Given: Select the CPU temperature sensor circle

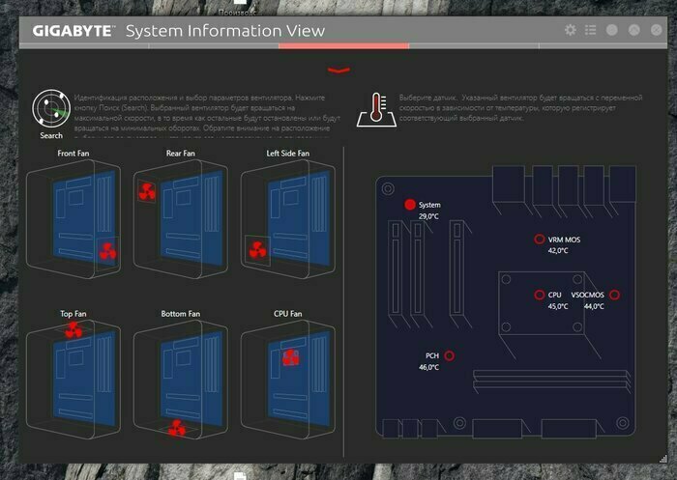Looking at the screenshot, I should click(x=540, y=295).
